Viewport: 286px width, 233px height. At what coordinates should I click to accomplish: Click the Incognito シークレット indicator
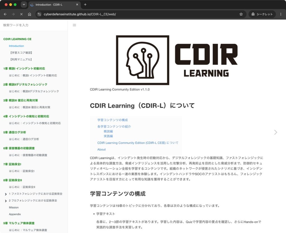click(x=262, y=14)
